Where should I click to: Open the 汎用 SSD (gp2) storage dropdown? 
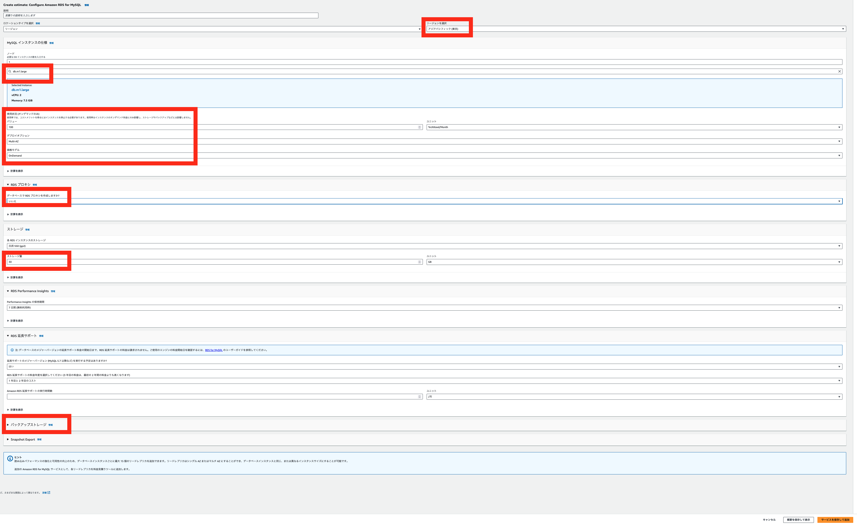point(424,246)
